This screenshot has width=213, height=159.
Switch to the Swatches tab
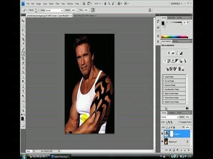click(x=171, y=18)
